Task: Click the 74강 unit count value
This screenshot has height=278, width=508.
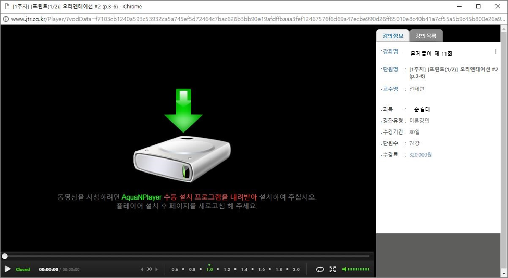Action: point(414,143)
